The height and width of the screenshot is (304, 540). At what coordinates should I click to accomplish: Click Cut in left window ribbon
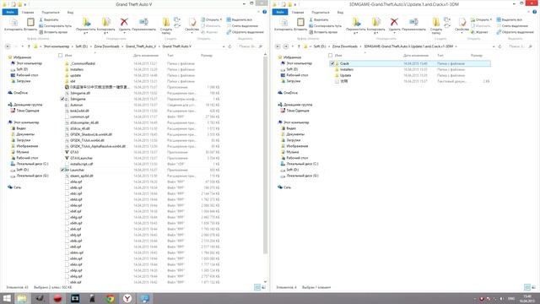click(49, 19)
